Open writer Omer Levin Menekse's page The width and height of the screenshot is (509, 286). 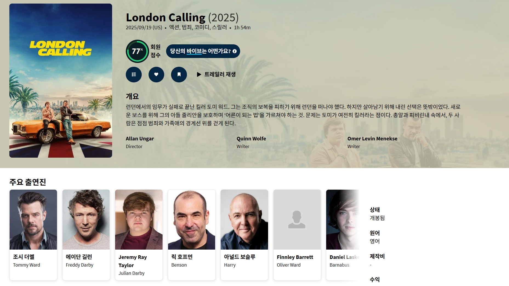372,138
